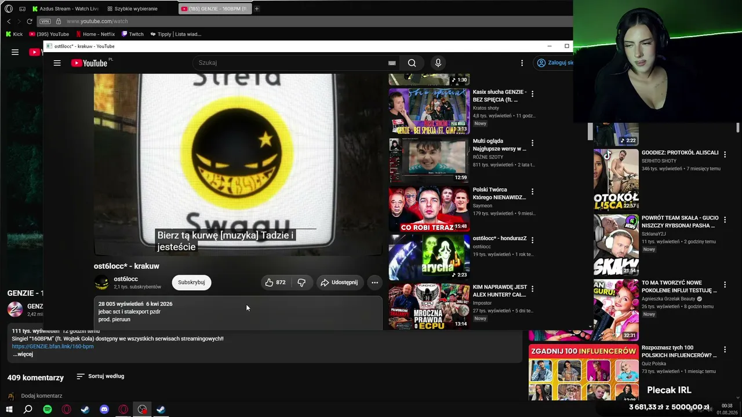Image resolution: width=742 pixels, height=417 pixels.
Task: Open the Opera menu logo icon
Action: coord(8,9)
